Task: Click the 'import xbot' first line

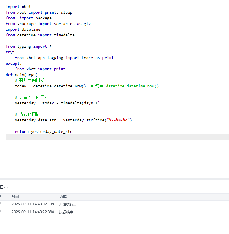Action: tap(18, 7)
